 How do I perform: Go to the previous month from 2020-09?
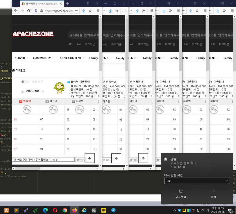22,92
